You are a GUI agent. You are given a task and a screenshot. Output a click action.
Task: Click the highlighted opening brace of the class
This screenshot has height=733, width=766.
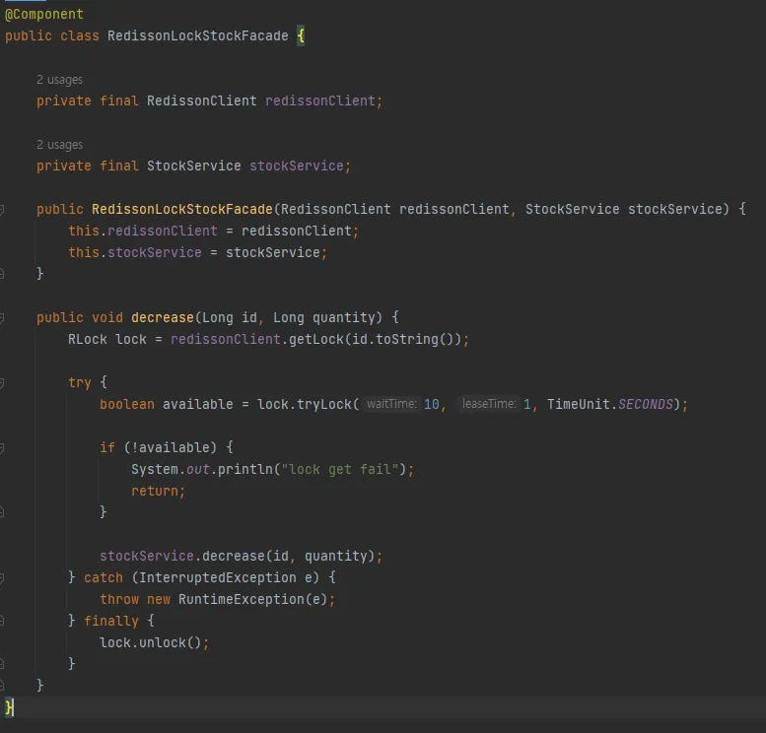click(x=301, y=35)
